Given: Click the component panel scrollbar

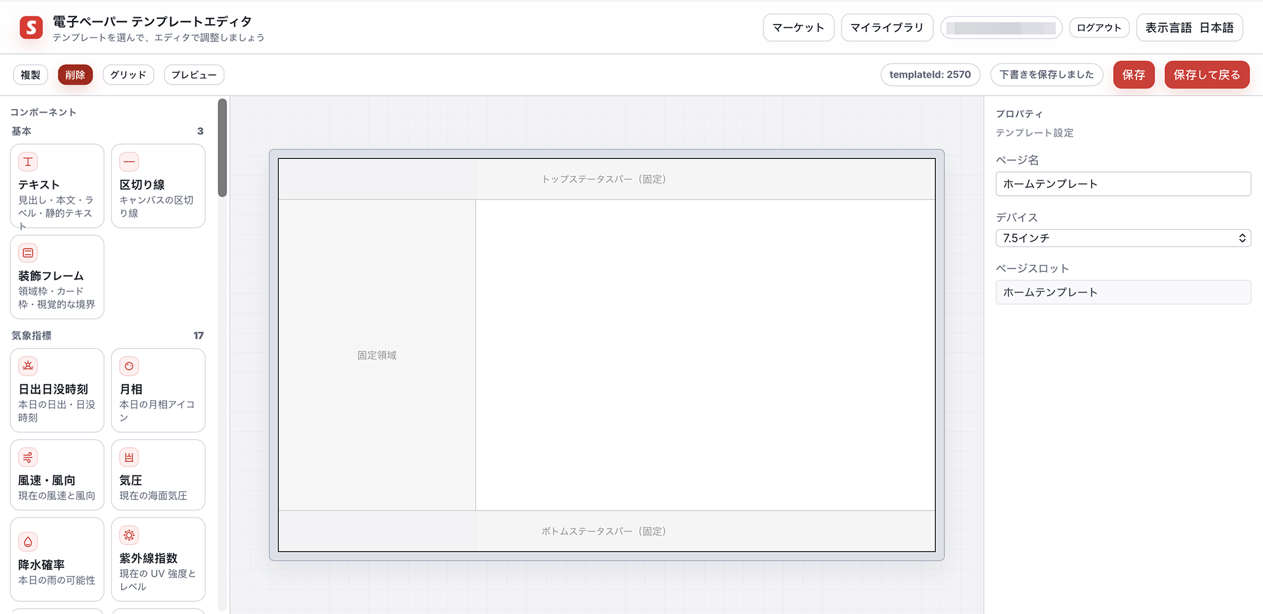Looking at the screenshot, I should point(223,148).
